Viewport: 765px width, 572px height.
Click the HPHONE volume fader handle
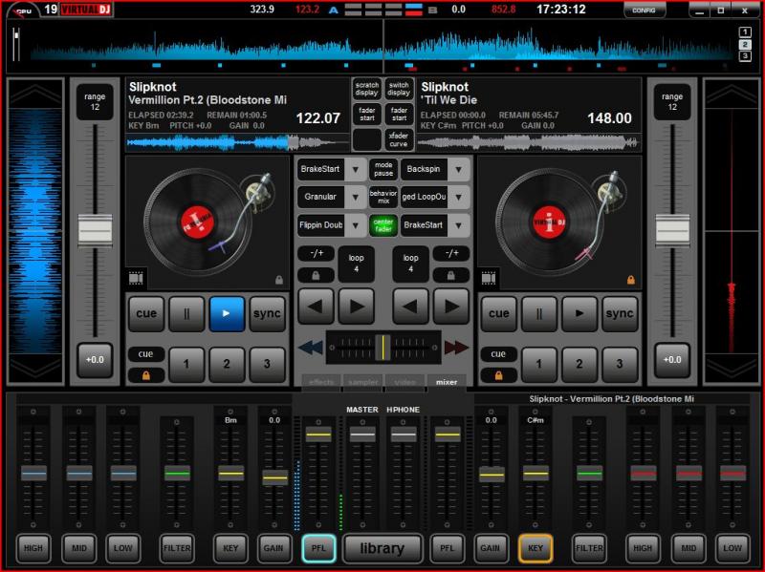tap(404, 434)
